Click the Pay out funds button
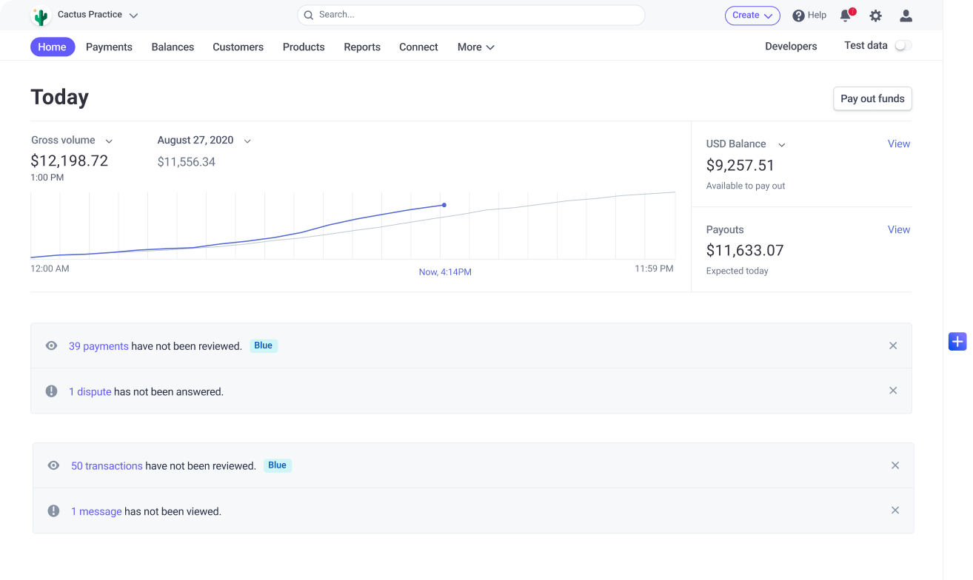 872,98
